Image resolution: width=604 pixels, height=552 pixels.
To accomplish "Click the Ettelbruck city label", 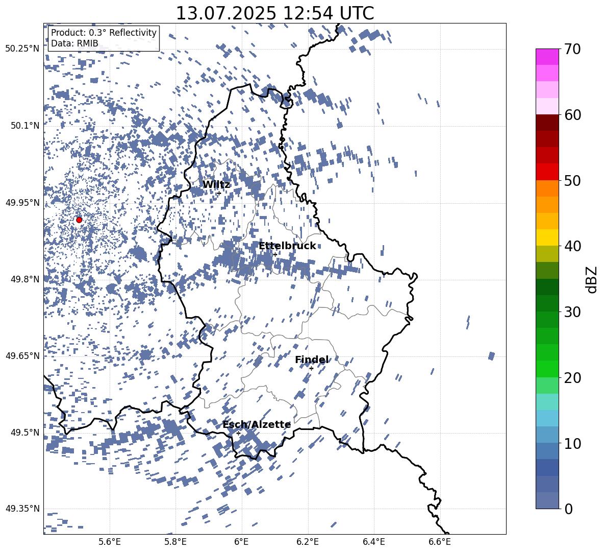I will [287, 246].
